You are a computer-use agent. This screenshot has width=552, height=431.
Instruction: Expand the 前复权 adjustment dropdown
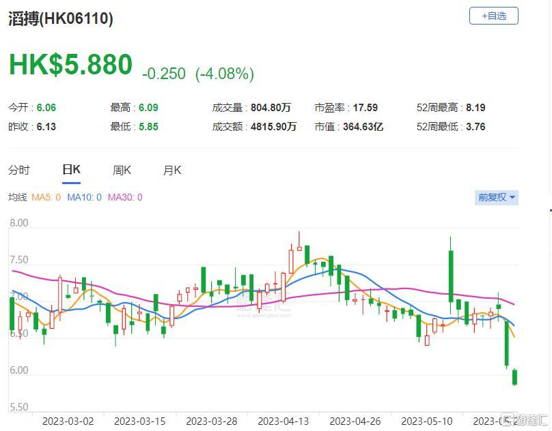pos(497,197)
